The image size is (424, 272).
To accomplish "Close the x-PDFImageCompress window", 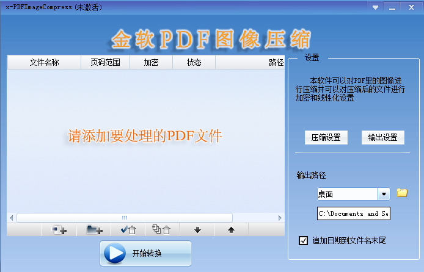I will click(411, 7).
